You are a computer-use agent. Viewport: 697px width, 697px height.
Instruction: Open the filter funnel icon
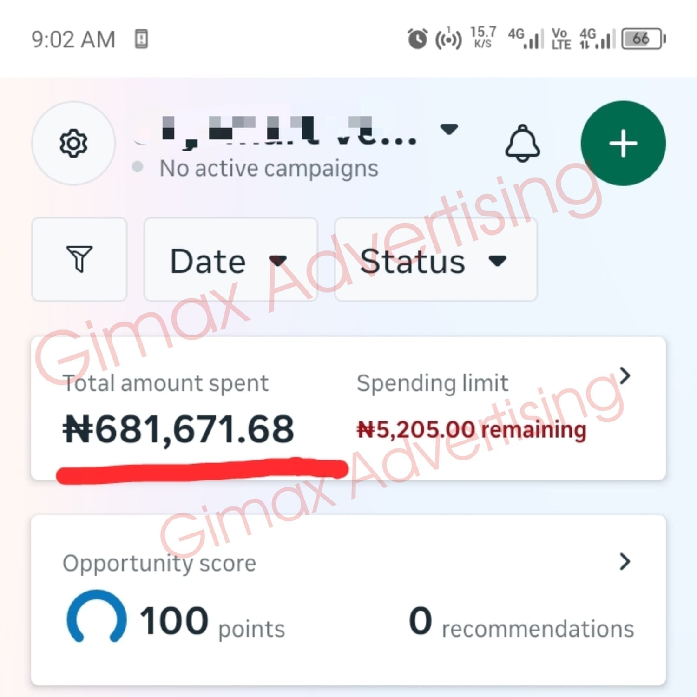[x=79, y=259]
